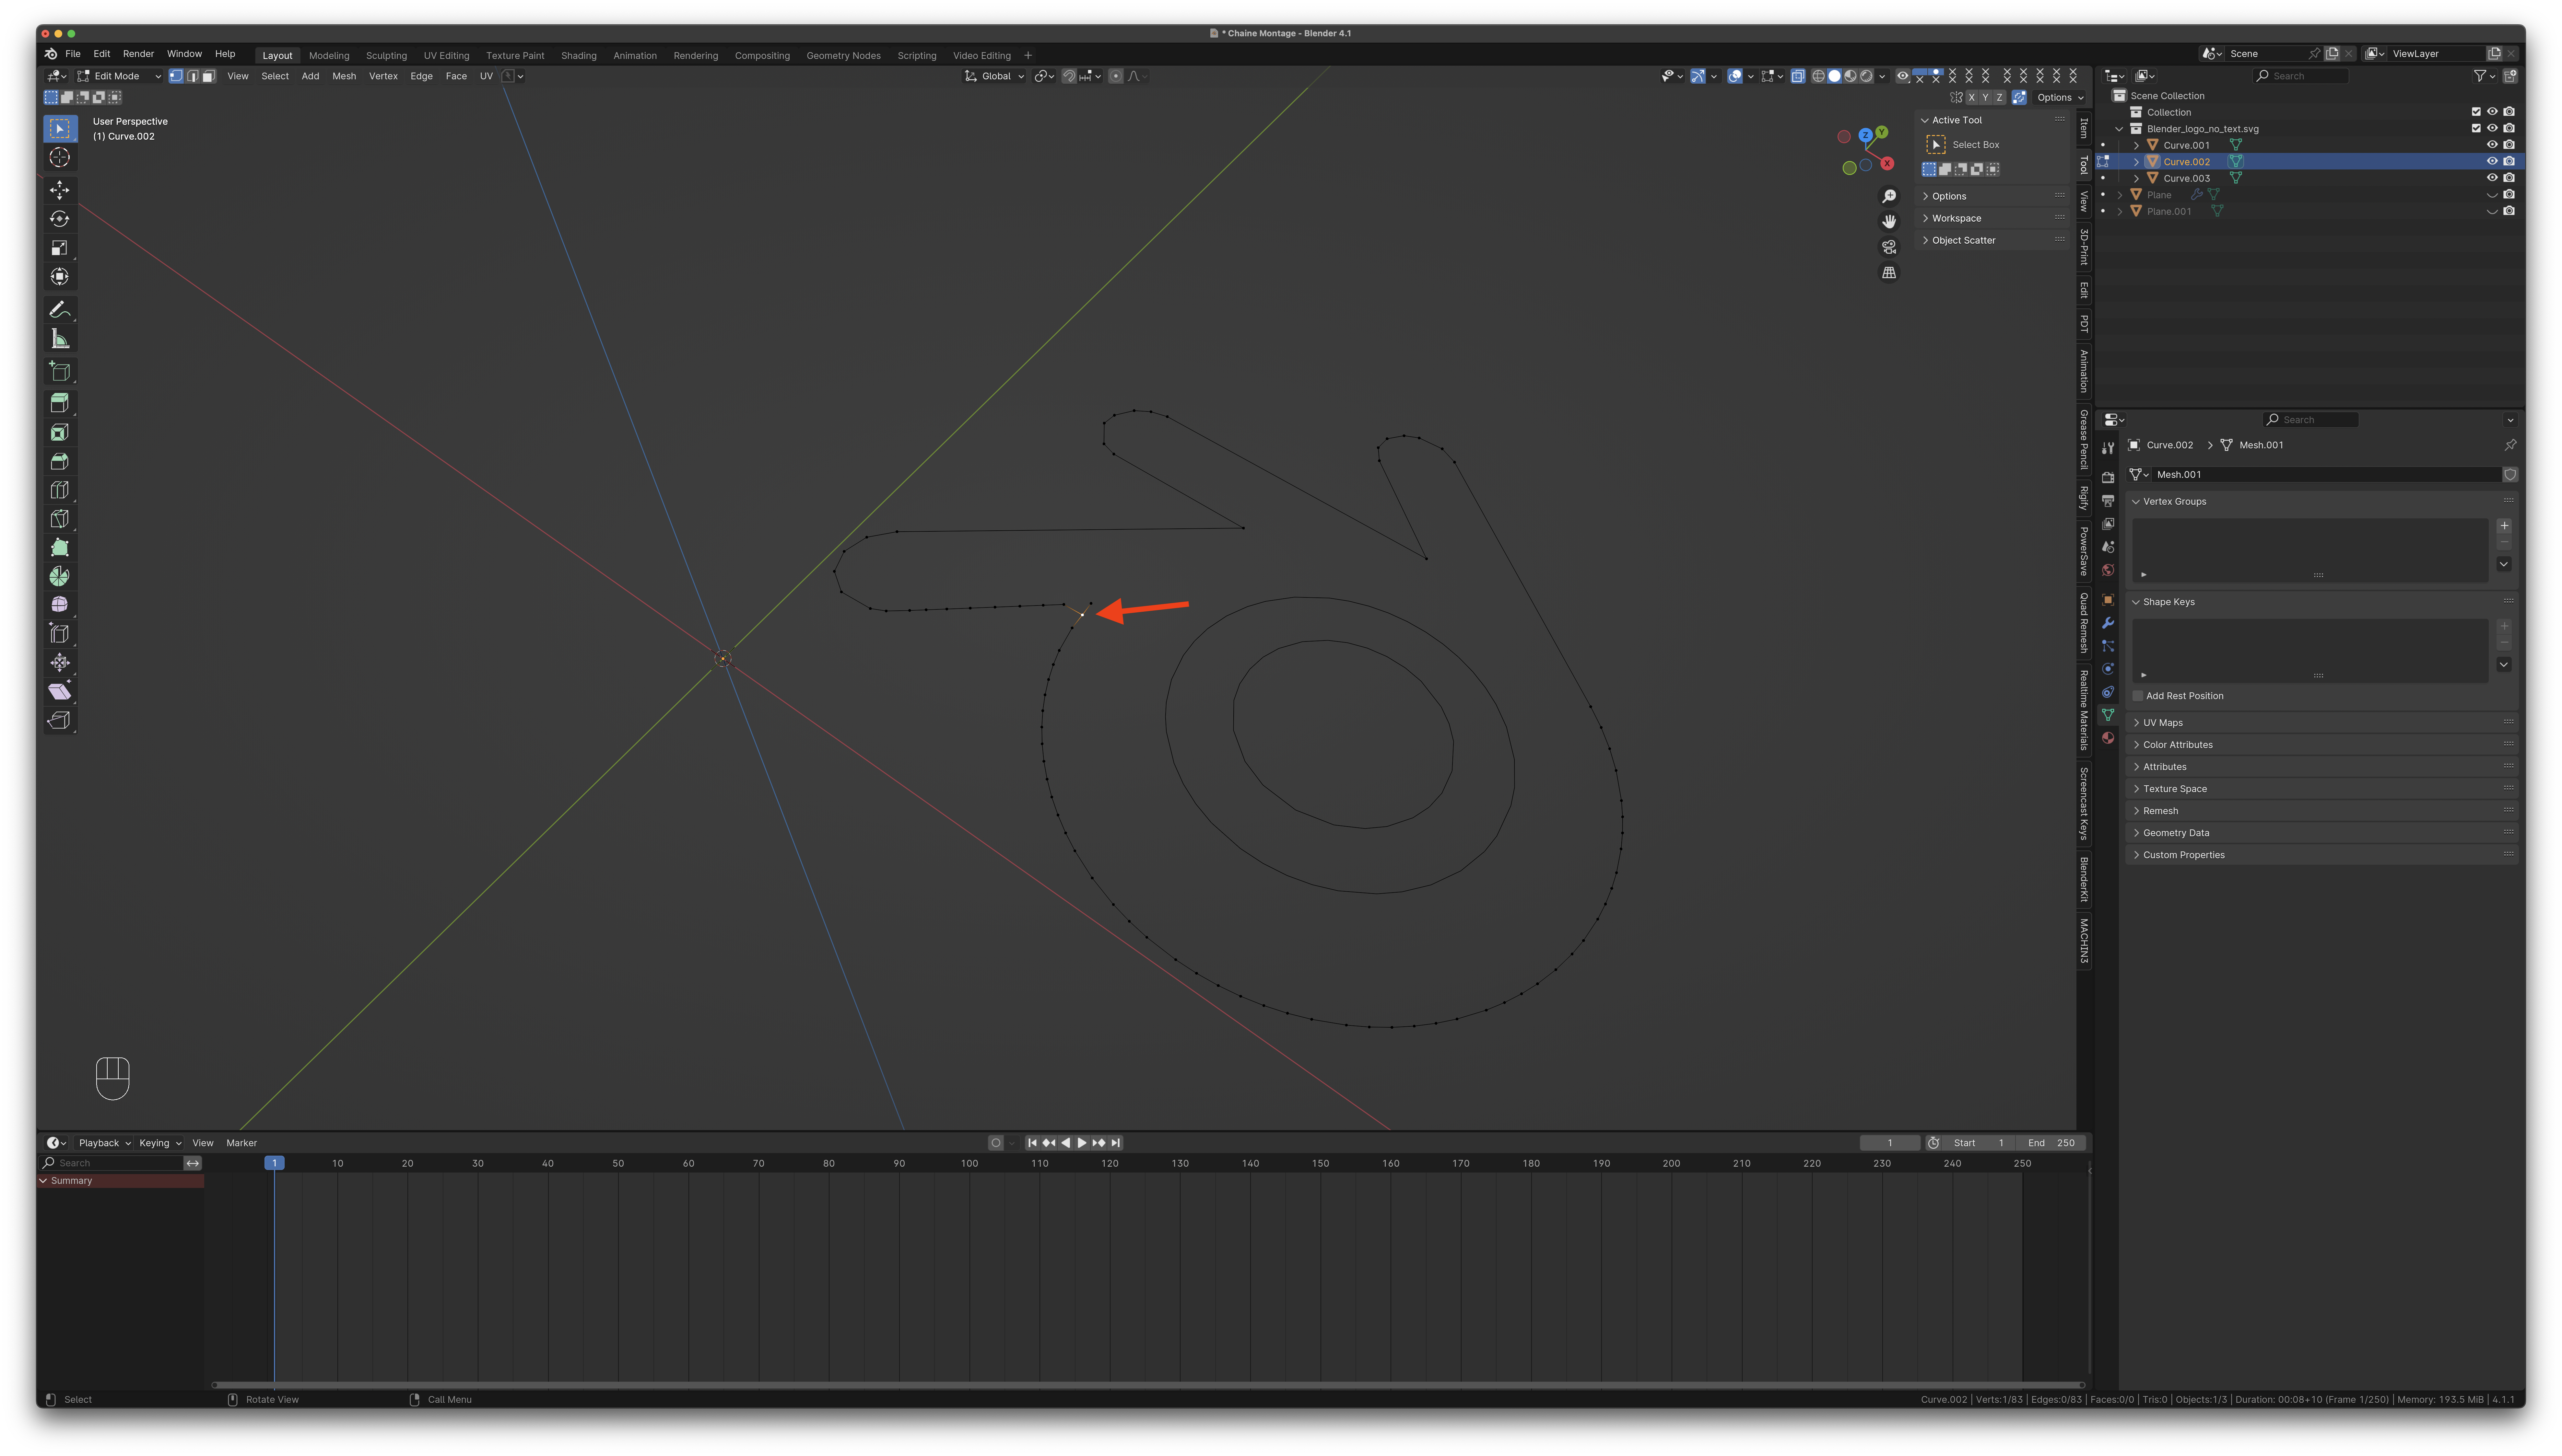Toggle the X axis mirror button
The height and width of the screenshot is (1456, 2562).
1972,97
